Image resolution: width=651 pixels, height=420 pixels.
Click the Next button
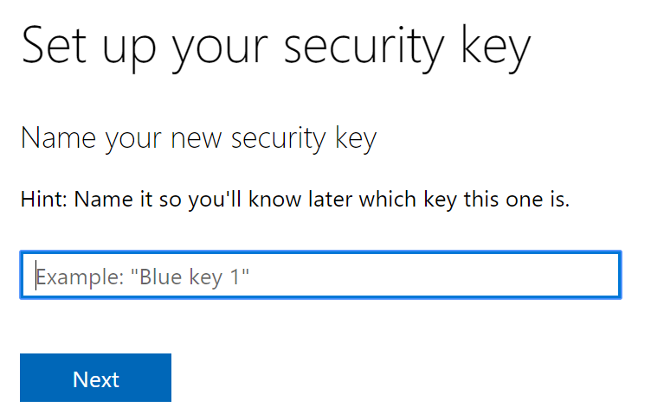click(95, 379)
